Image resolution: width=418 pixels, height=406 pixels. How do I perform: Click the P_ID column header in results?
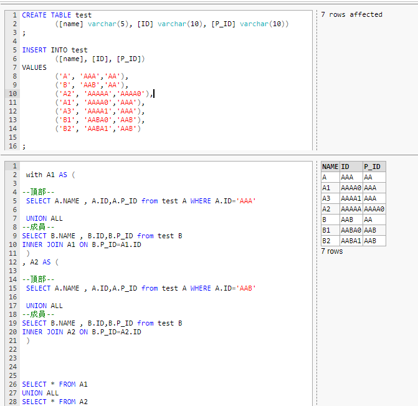(374, 167)
